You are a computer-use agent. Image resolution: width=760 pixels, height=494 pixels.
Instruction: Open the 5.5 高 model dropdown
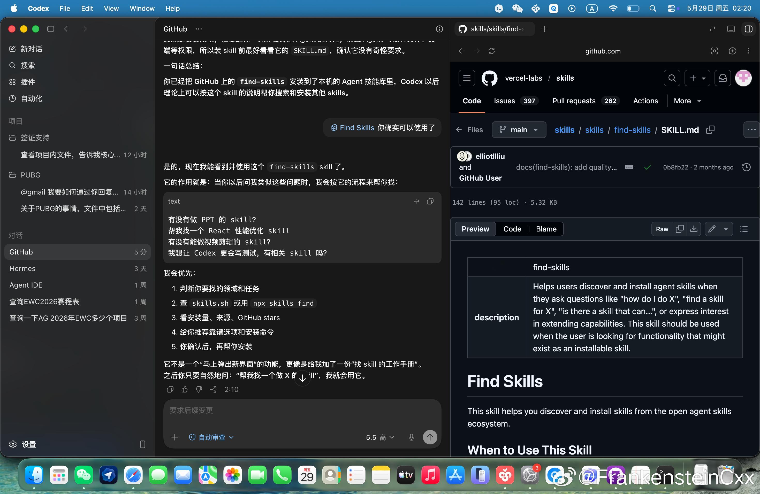coord(380,437)
